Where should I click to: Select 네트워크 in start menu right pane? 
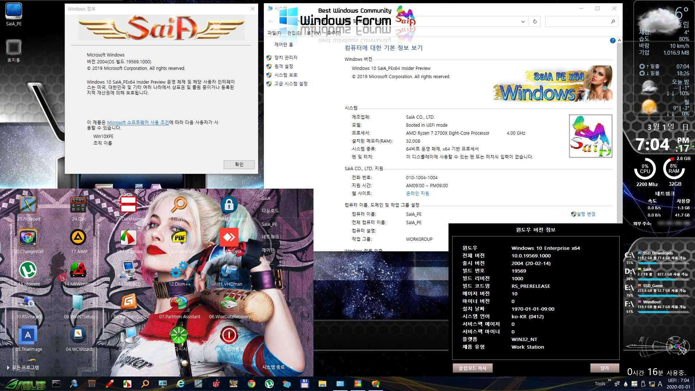tap(270, 237)
